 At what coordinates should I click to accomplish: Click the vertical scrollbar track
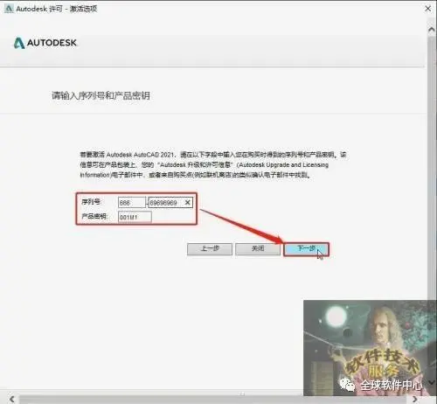pos(432,204)
